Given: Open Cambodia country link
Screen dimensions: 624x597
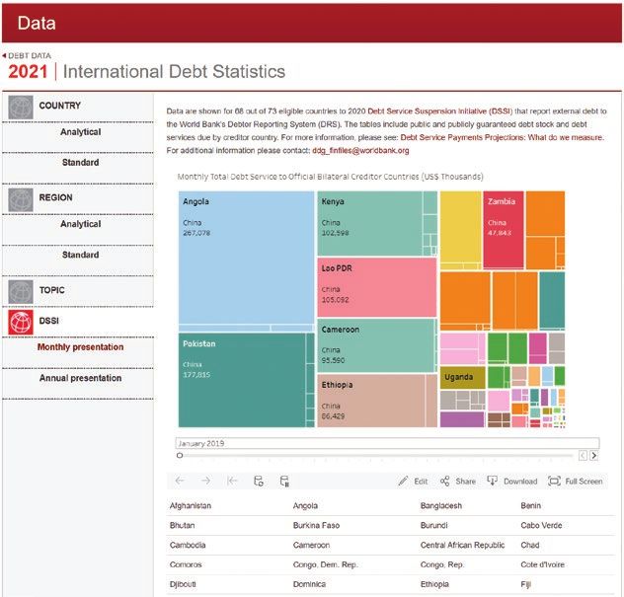Looking at the screenshot, I should (x=188, y=545).
